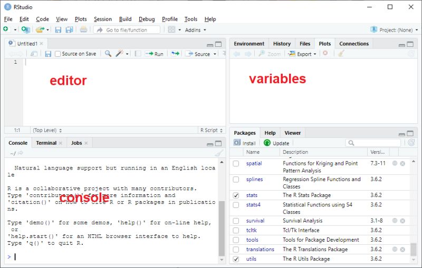Screen dimensions: 422x268
Task: Open the survival package link
Action: coord(255,221)
